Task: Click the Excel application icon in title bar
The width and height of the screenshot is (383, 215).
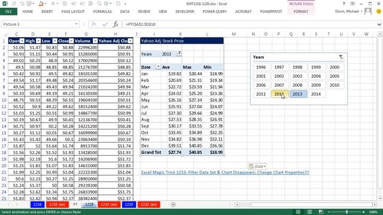Action: click(5, 4)
